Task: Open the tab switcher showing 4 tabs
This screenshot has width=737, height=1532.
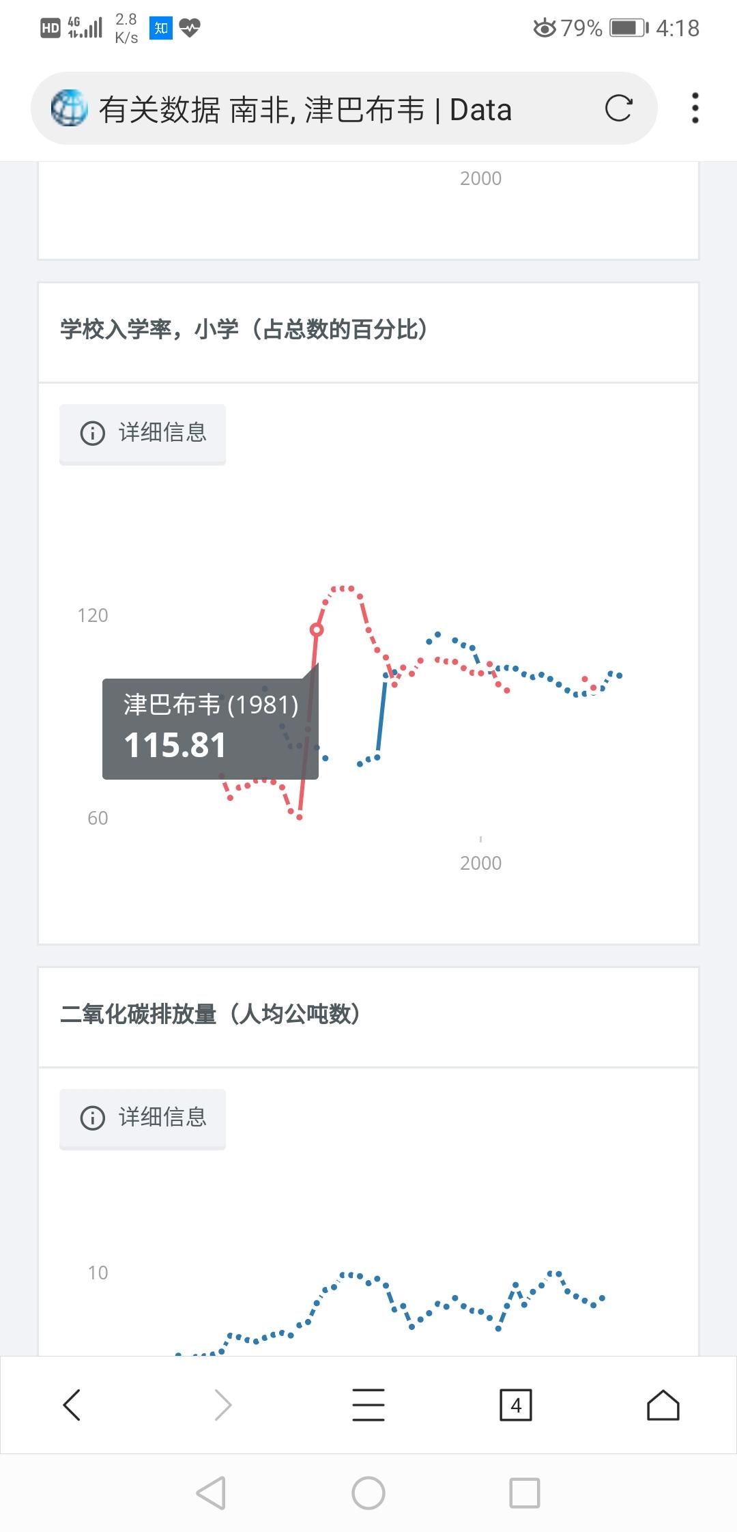Action: [x=516, y=1405]
